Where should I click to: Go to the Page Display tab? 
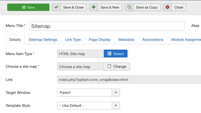coord(99,40)
